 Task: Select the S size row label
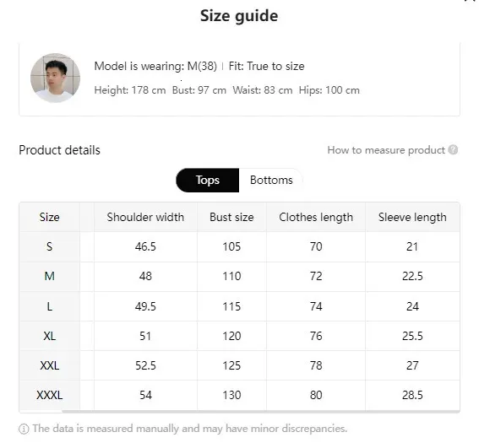(50, 246)
